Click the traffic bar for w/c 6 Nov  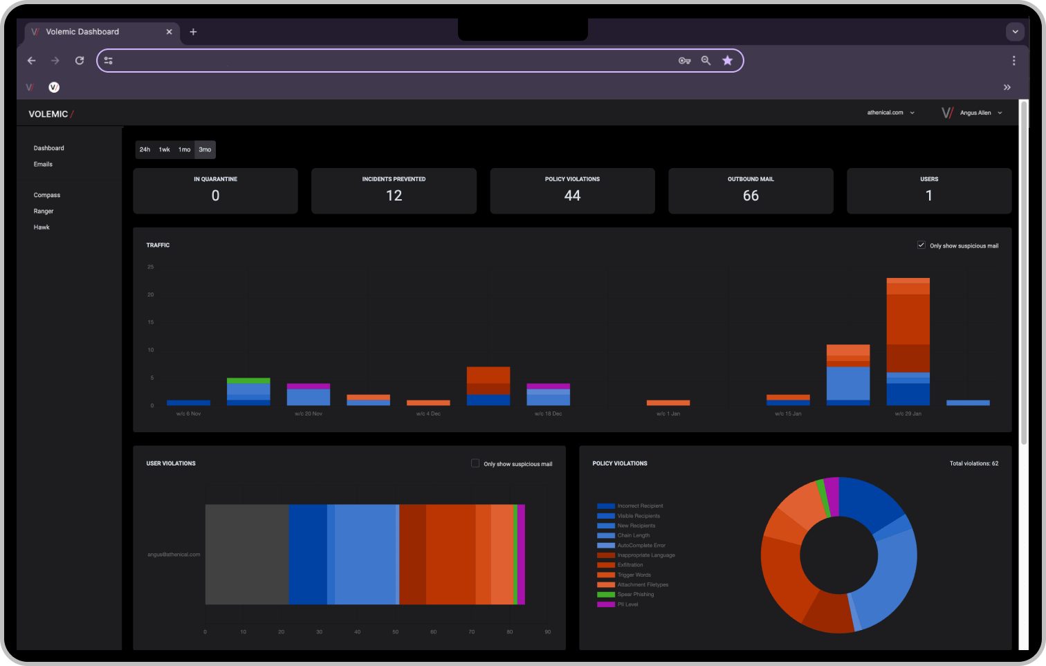pos(188,403)
